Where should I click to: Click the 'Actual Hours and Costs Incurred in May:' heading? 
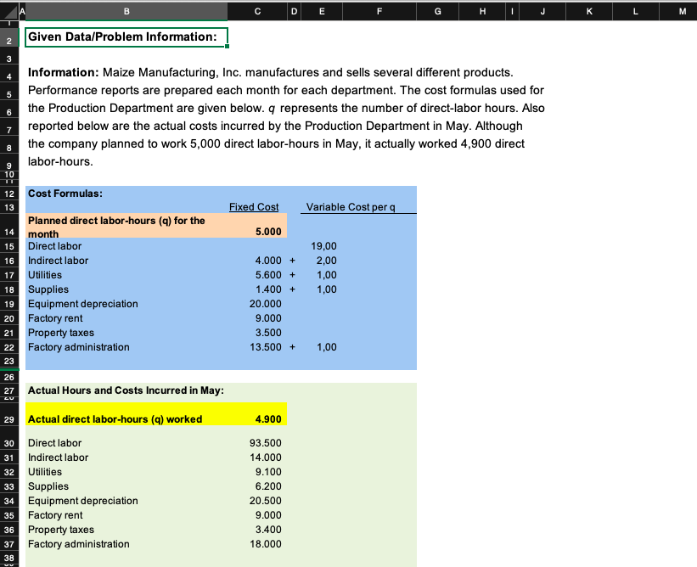point(126,390)
